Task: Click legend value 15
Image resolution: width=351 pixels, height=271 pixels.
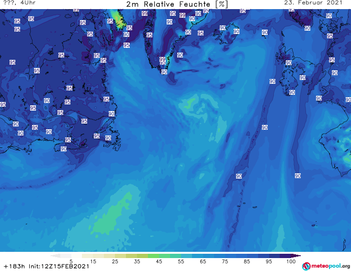Action: [93, 261]
